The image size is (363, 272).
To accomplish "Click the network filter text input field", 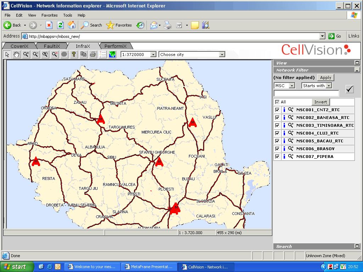I will (x=306, y=93).
